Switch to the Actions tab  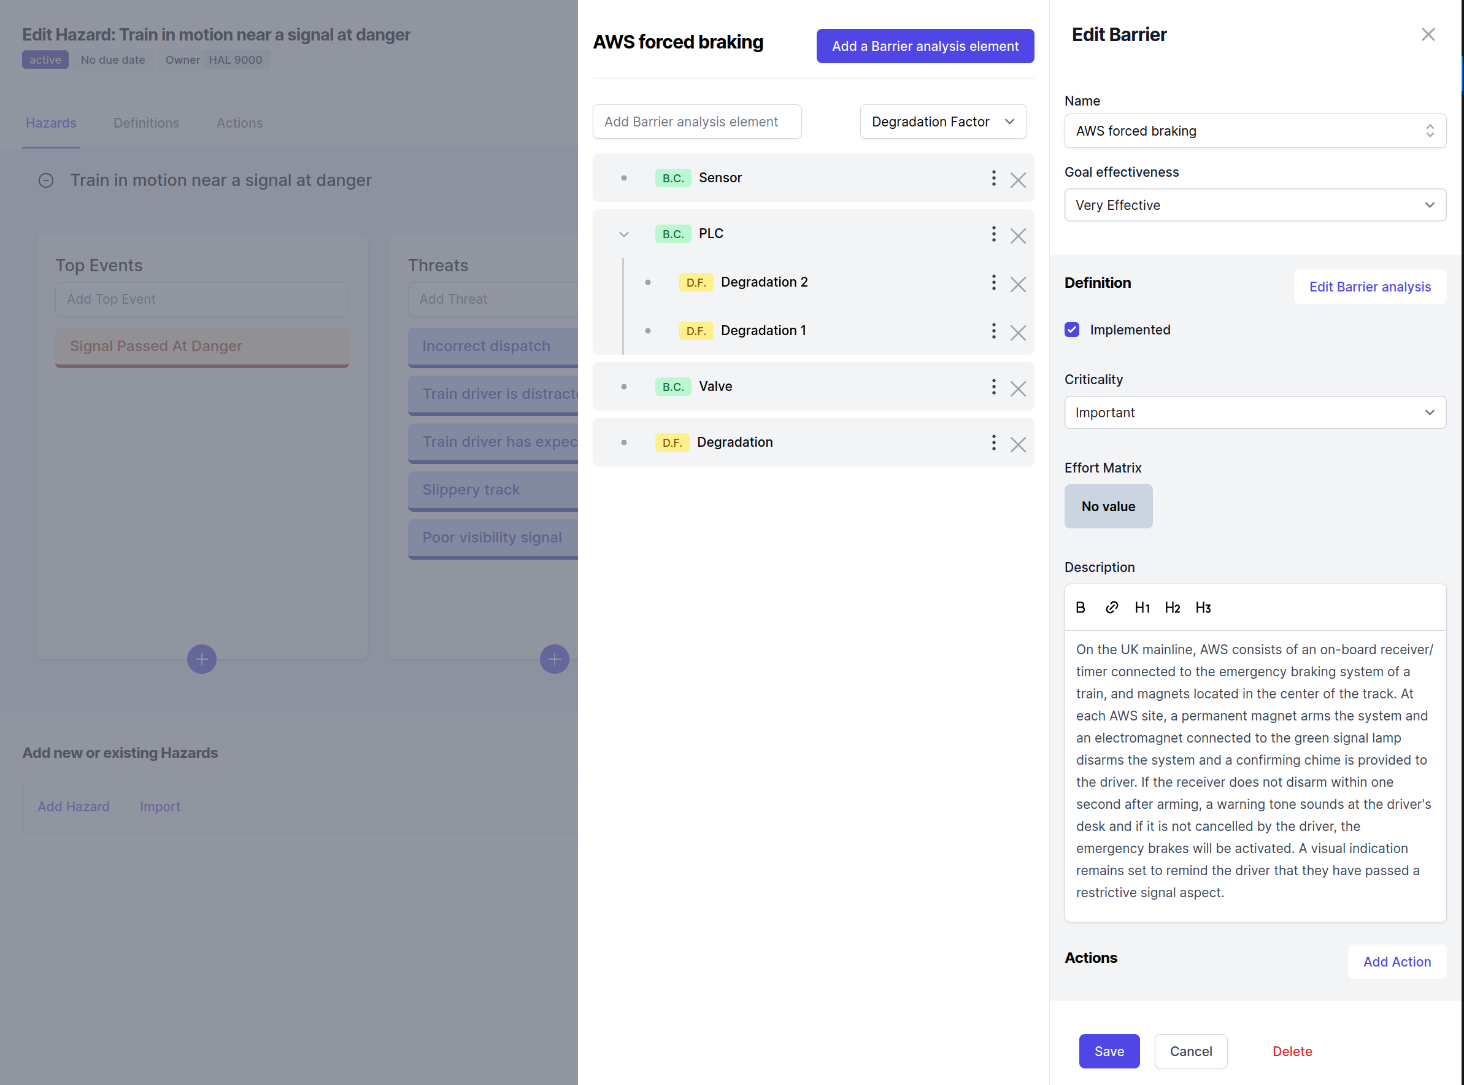240,123
